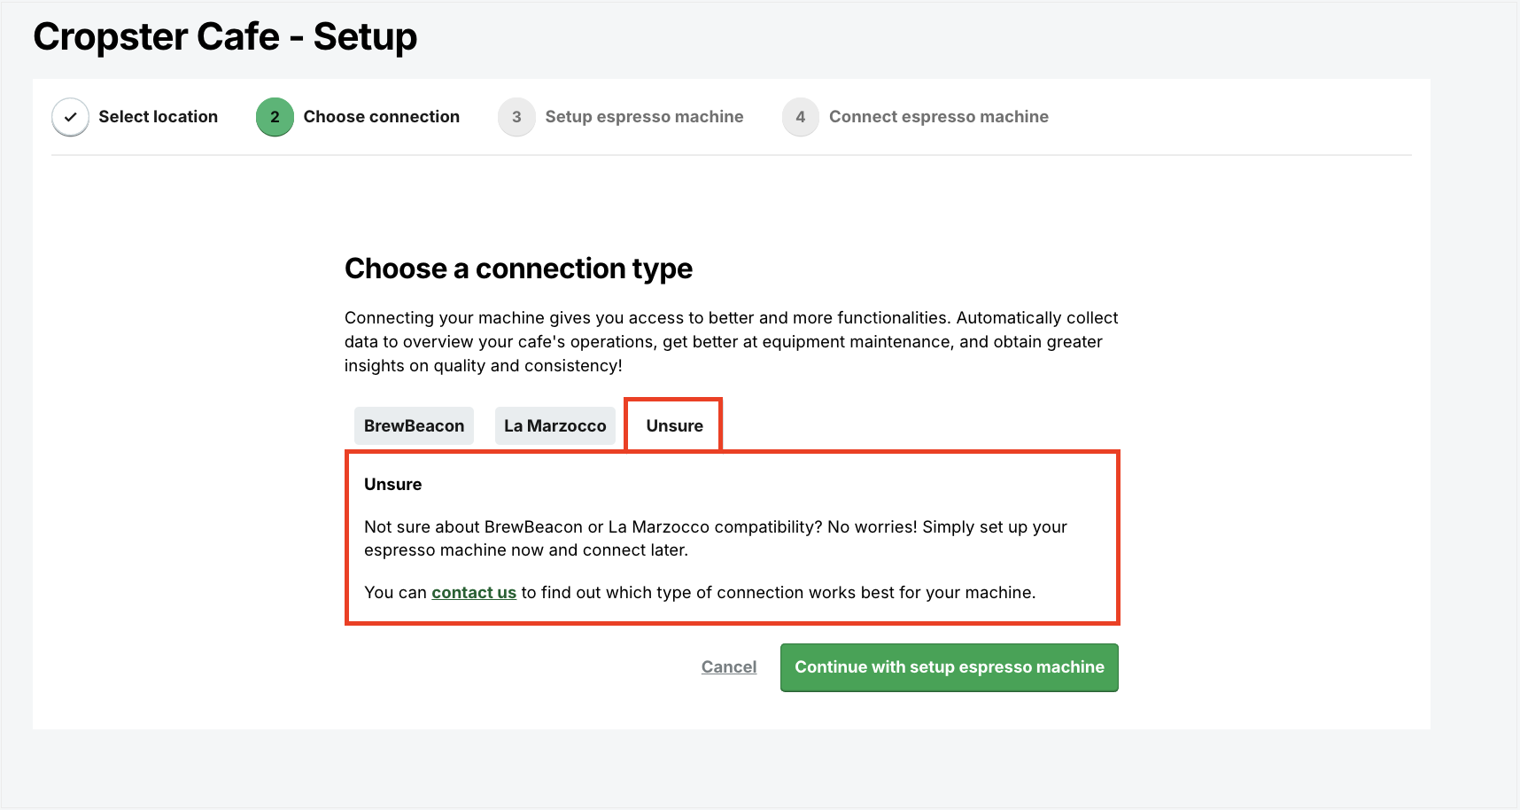Click the Choose a connection type heading
This screenshot has width=1520, height=810.
[518, 269]
